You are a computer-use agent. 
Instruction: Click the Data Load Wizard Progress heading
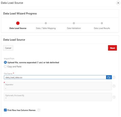(x=20, y=13)
